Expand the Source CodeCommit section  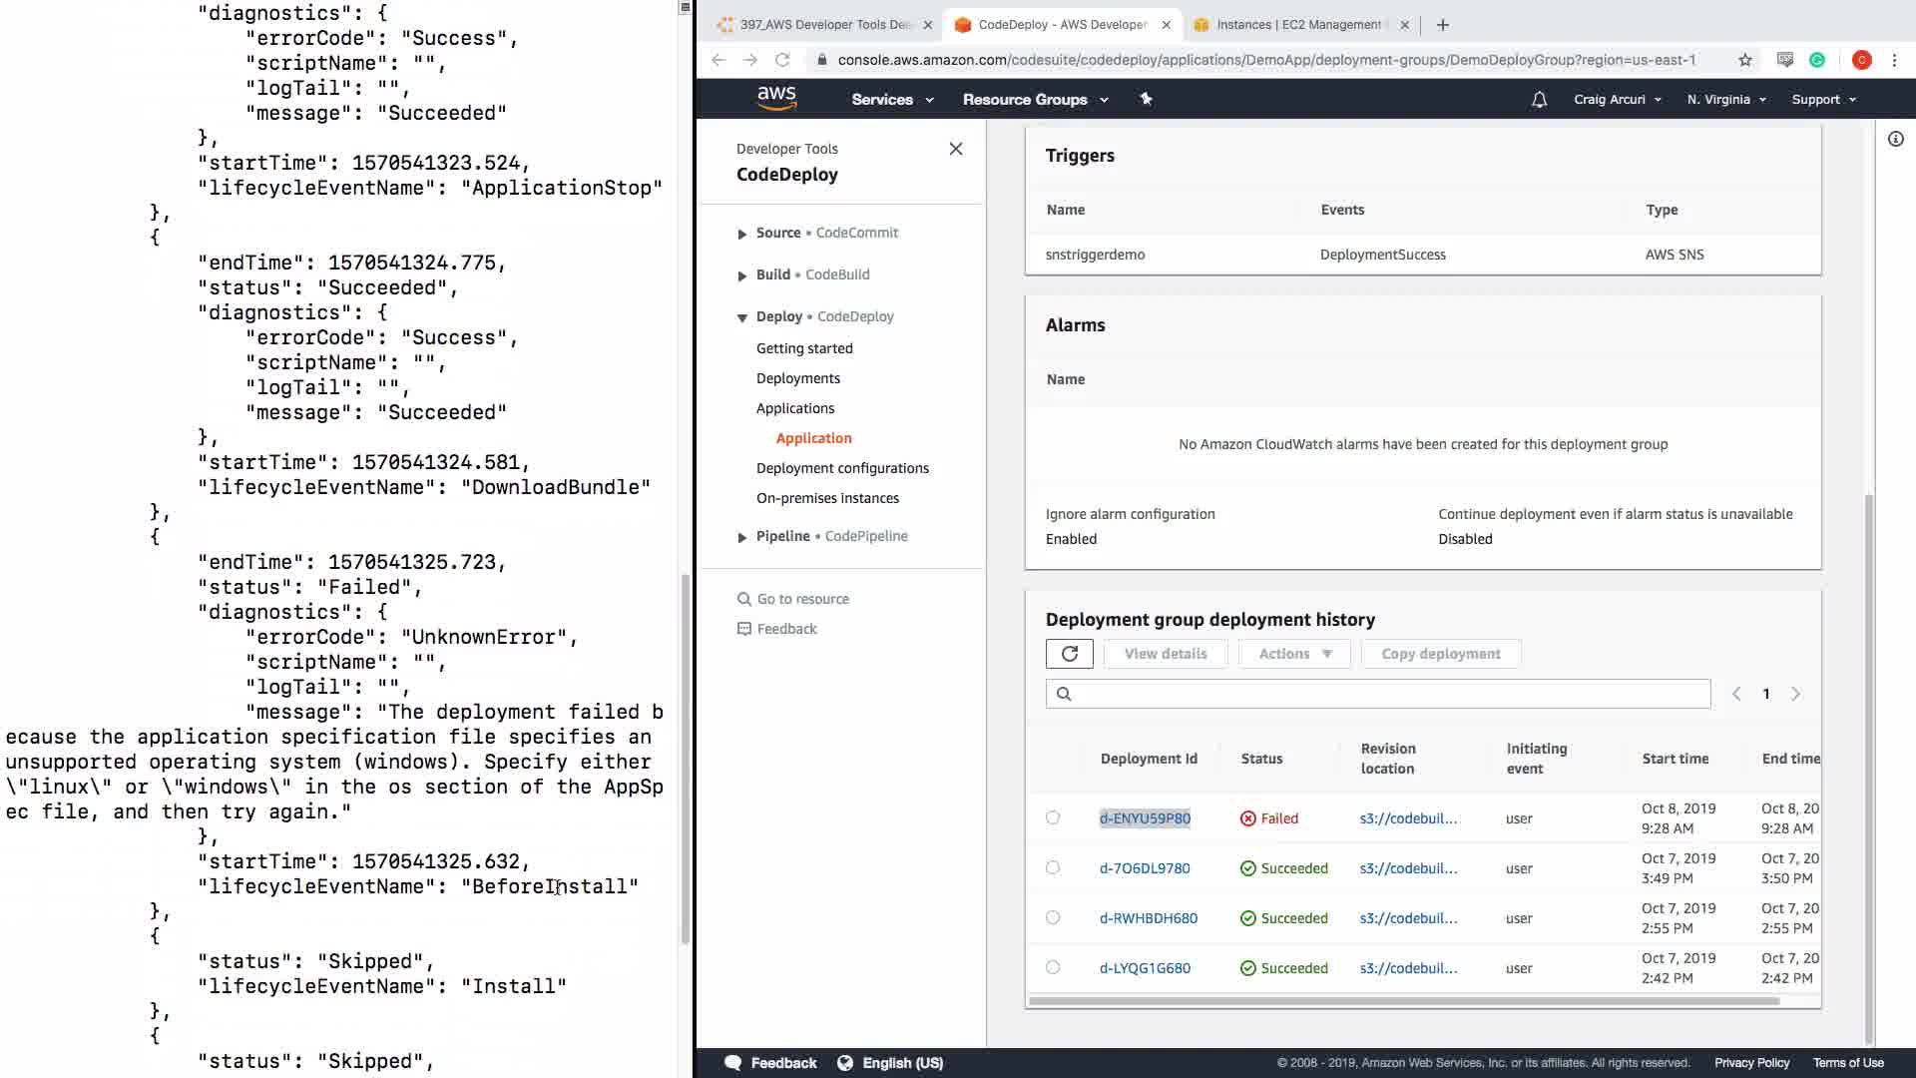pos(741,234)
